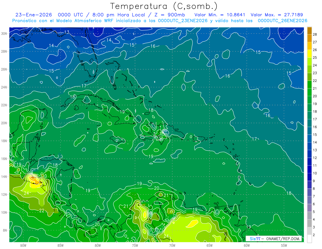
Task: Click the longitude label 55W
Action: pos(284,246)
